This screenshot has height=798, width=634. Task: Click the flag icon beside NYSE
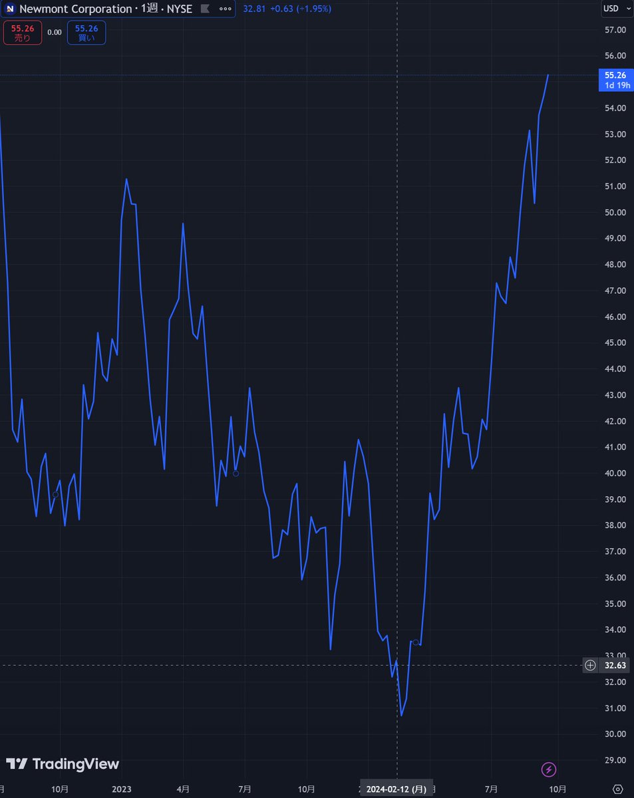205,9
